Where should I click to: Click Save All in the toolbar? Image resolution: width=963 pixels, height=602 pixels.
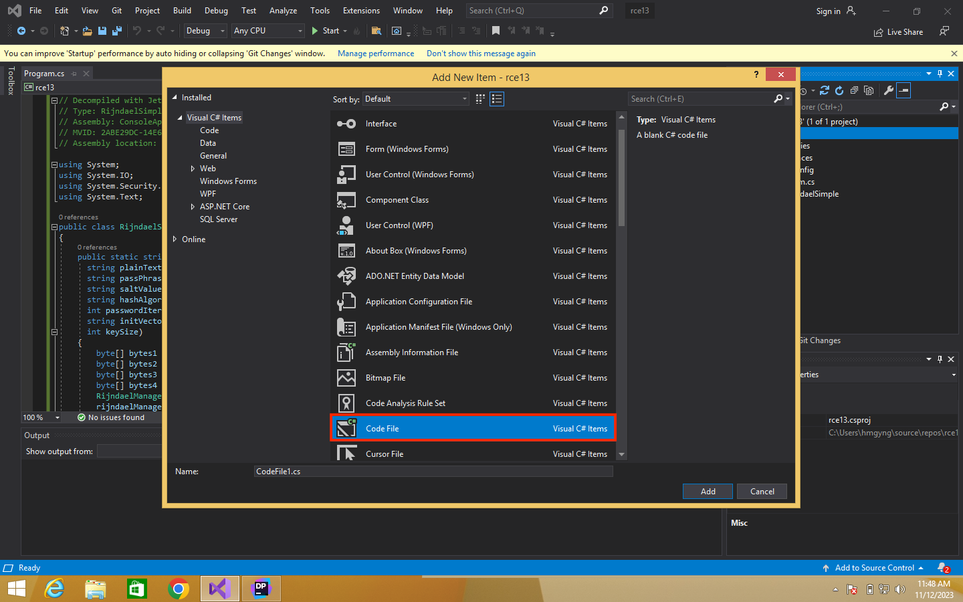117,31
